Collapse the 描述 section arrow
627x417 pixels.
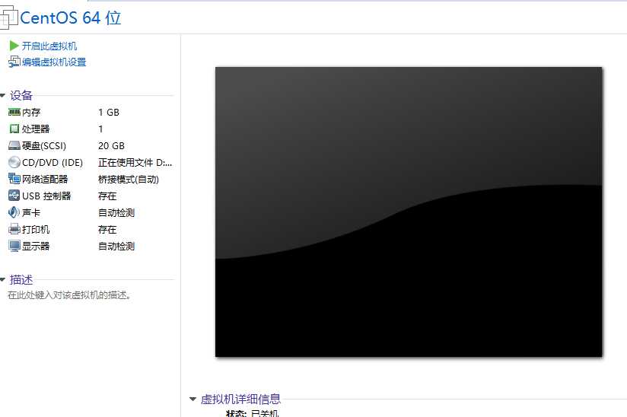click(x=2, y=279)
